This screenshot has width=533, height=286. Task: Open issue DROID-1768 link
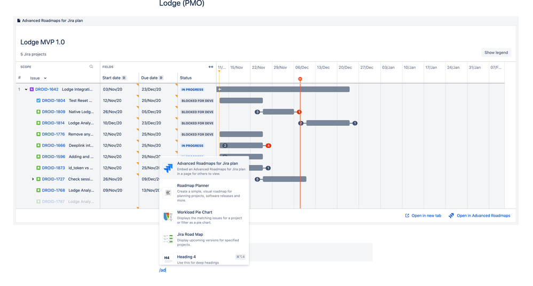[x=53, y=190]
